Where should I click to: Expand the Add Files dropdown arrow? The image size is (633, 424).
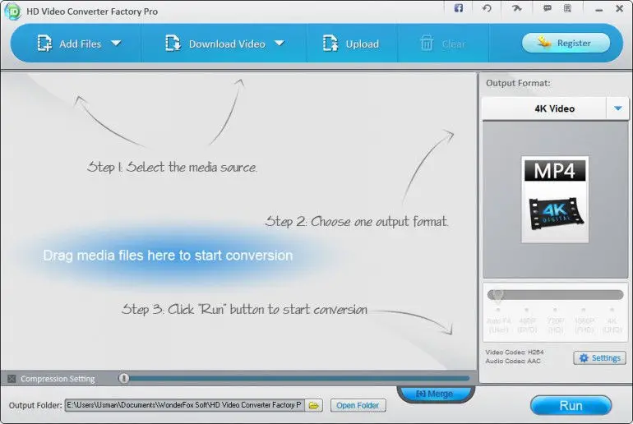(116, 44)
